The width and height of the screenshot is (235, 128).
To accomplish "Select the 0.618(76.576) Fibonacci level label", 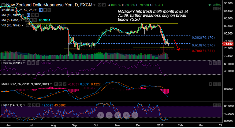I will pos(203,45).
